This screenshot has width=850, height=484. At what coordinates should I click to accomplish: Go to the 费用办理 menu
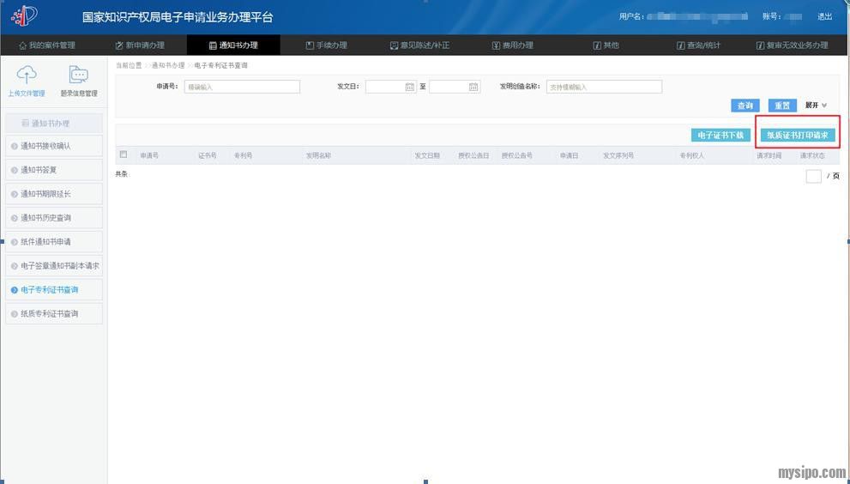[x=512, y=45]
